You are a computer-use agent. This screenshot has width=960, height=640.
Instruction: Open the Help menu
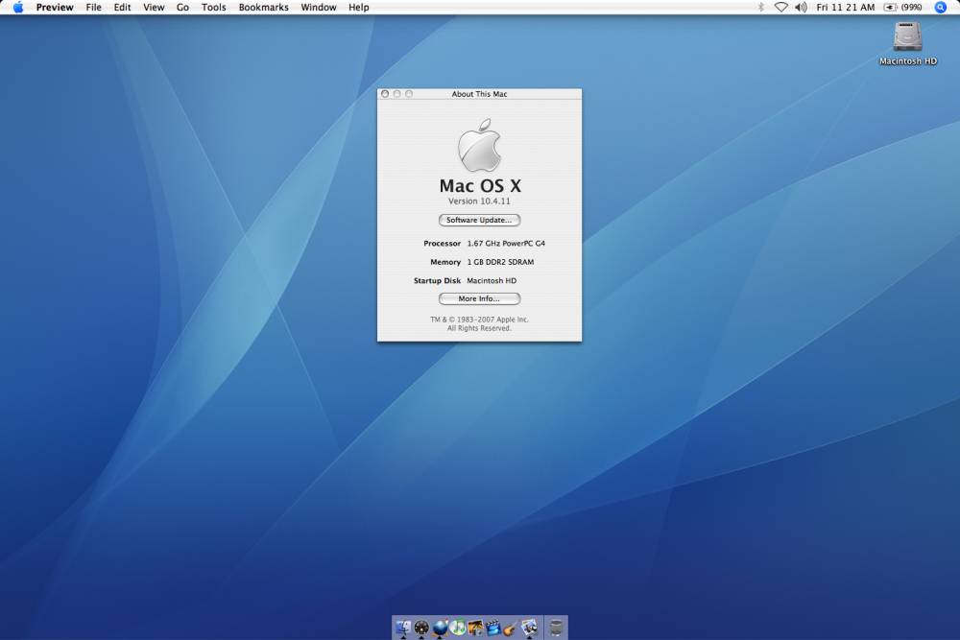tap(359, 8)
